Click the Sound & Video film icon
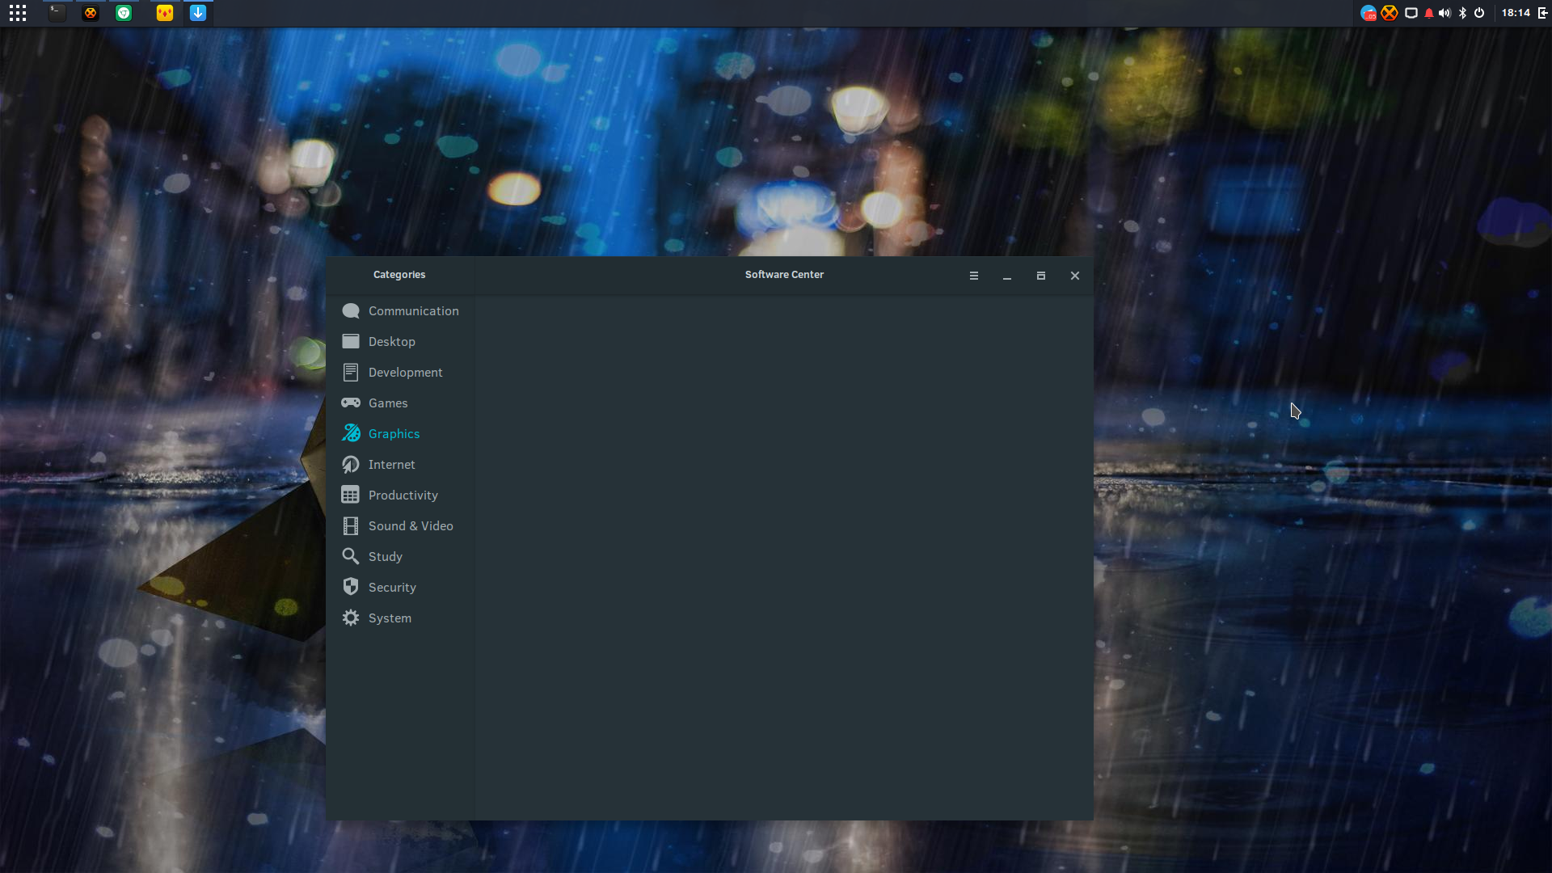 [x=350, y=526]
